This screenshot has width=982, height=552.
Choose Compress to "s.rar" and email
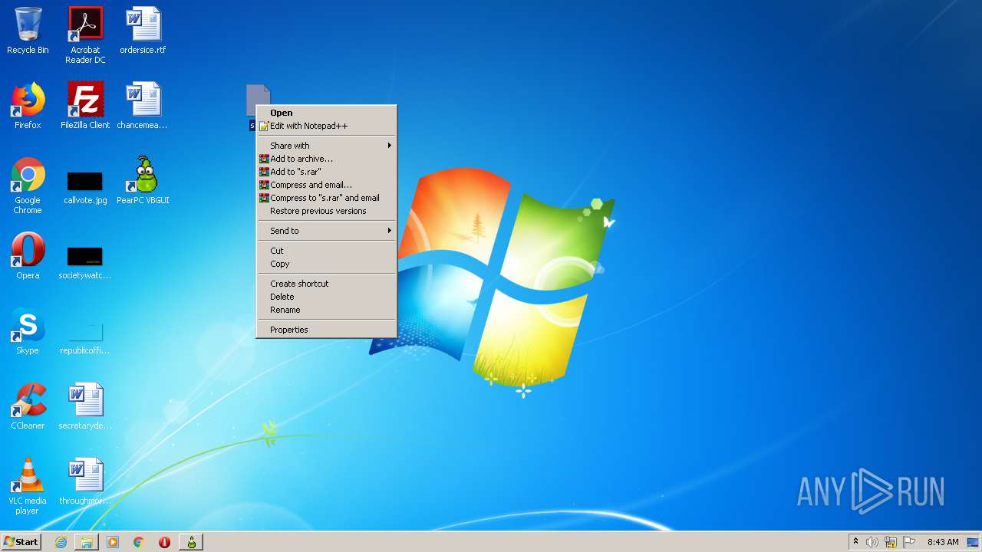[326, 198]
